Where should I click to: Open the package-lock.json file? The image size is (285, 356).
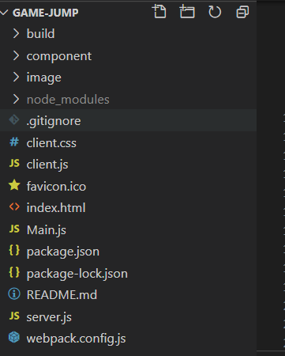77,274
